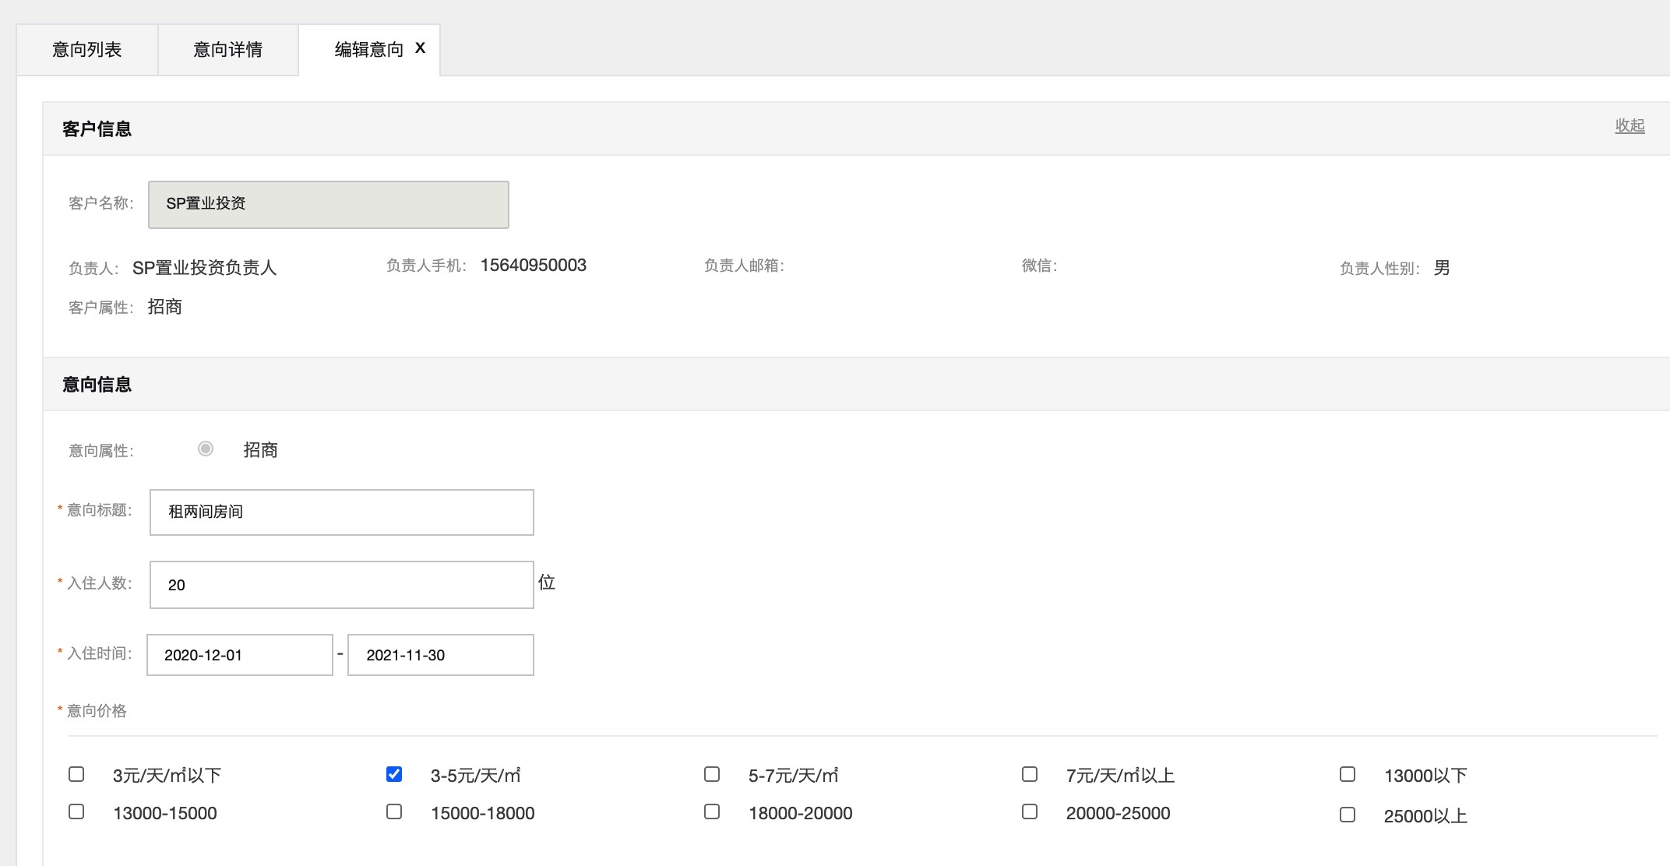Click the 客户名称 field showing SP置业投资
This screenshot has height=866, width=1670.
coord(328,204)
